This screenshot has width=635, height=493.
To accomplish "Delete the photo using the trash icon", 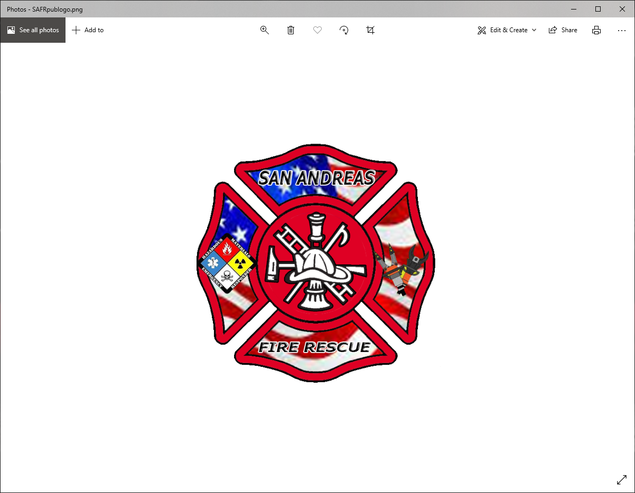I will (291, 30).
